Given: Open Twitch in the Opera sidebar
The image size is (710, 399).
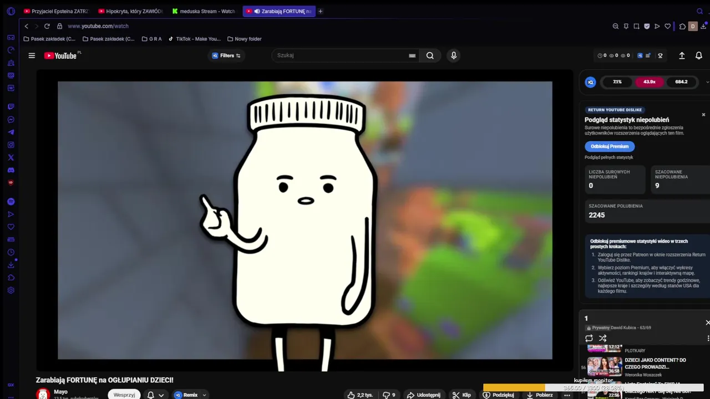Looking at the screenshot, I should [11, 106].
